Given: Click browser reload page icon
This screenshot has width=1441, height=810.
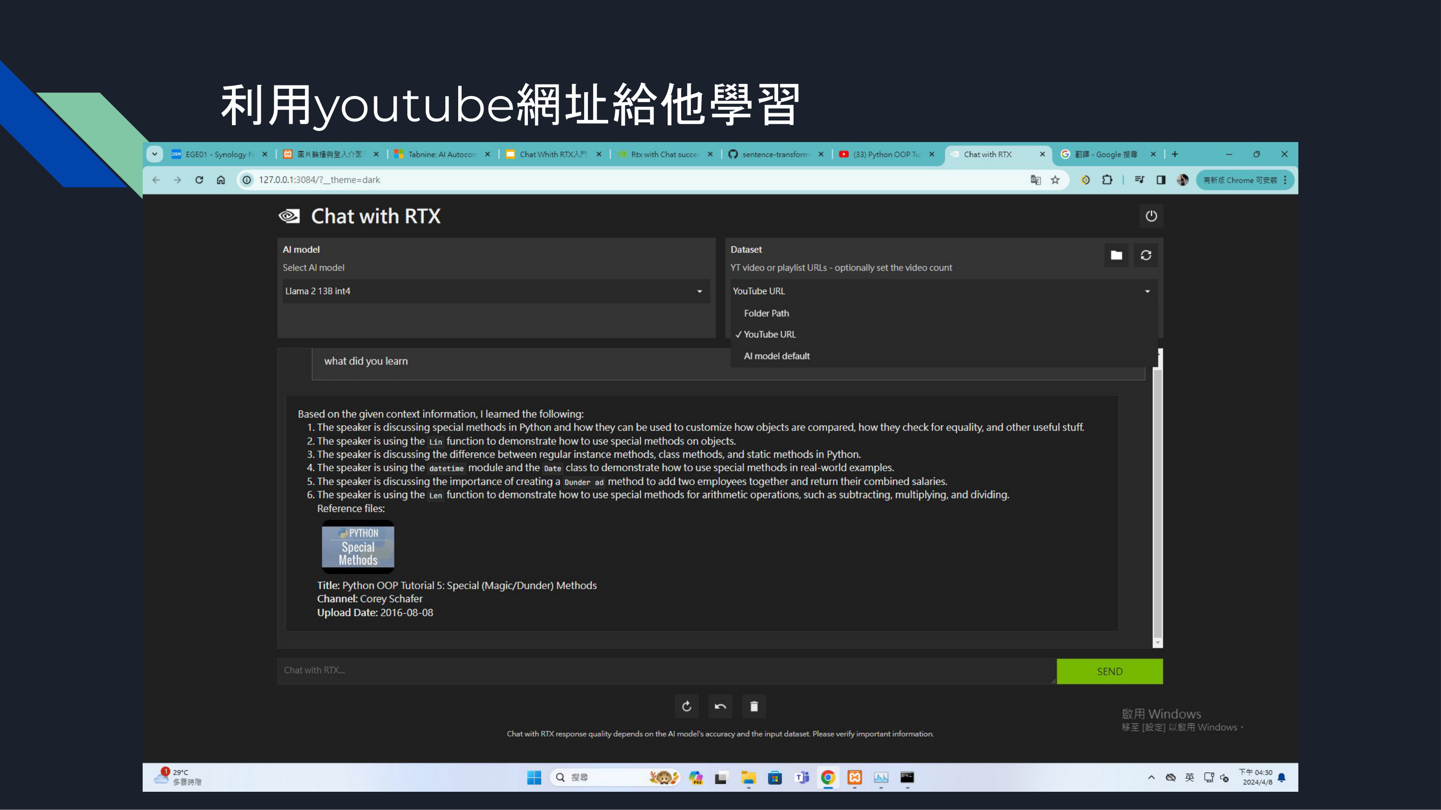Looking at the screenshot, I should tap(199, 180).
